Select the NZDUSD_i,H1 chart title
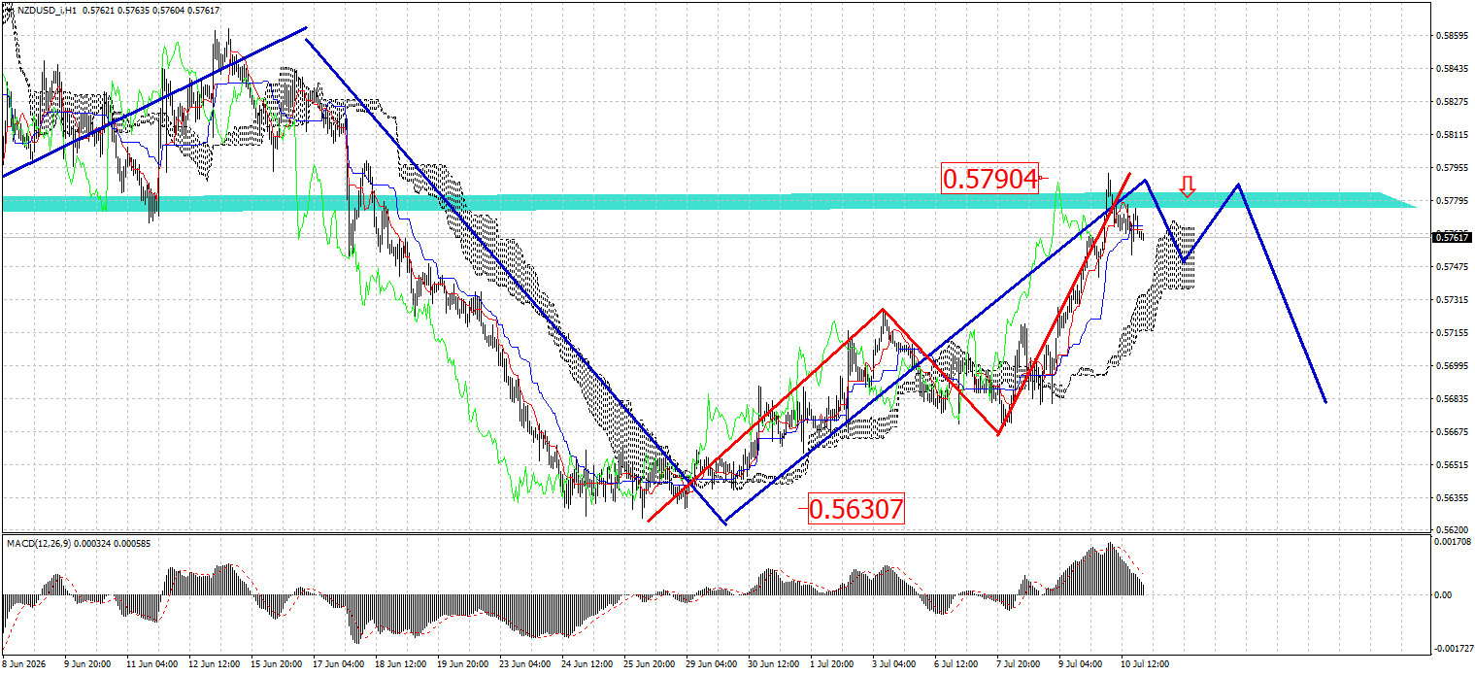The image size is (1475, 675). [x=46, y=9]
